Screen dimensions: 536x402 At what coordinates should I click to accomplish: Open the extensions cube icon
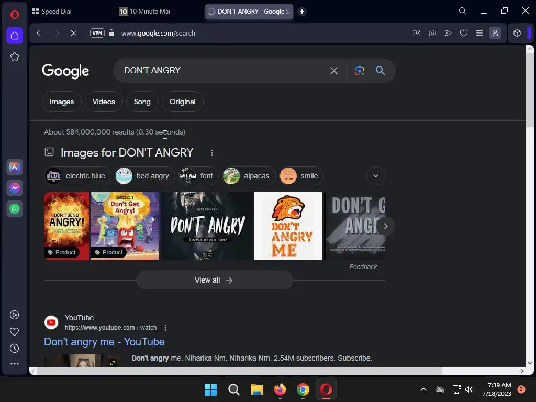pos(517,33)
